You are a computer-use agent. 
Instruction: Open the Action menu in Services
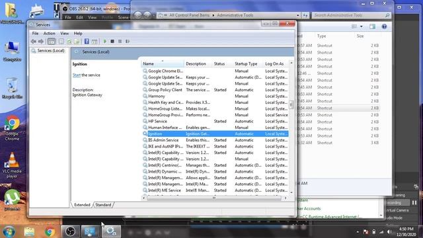(x=49, y=34)
